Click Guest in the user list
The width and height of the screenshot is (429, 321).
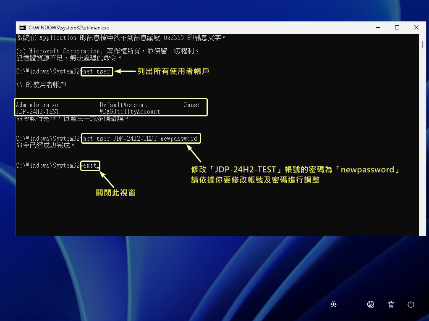[192, 105]
